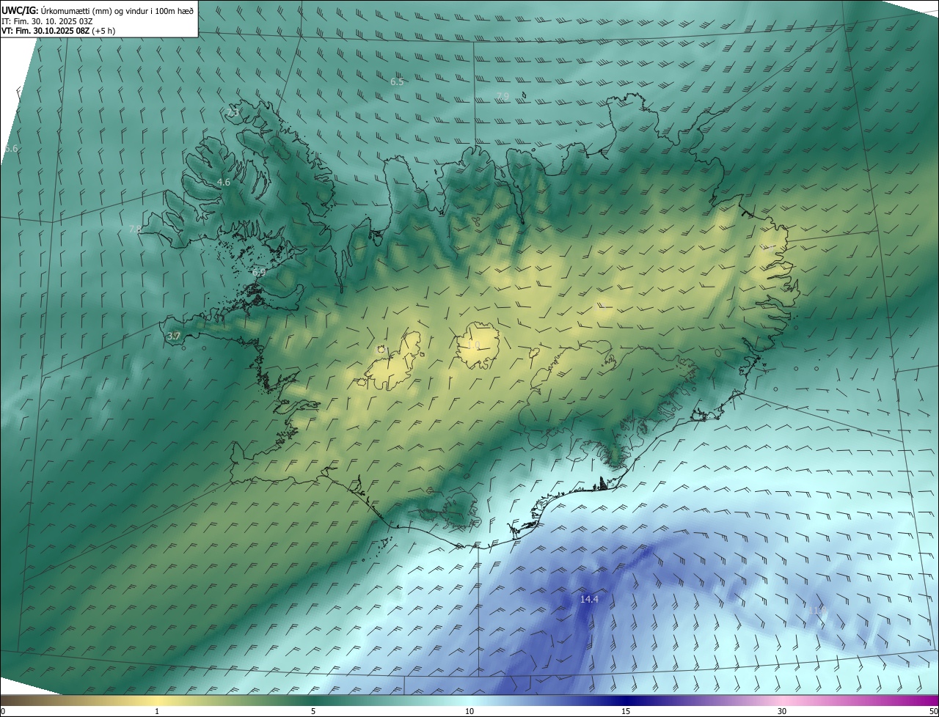Click the 1 tick on the color scale
Image resolution: width=939 pixels, height=717 pixels.
157,711
